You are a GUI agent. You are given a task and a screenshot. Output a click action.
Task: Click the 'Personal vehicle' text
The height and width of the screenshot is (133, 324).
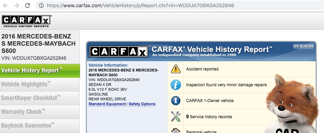click(x=201, y=131)
